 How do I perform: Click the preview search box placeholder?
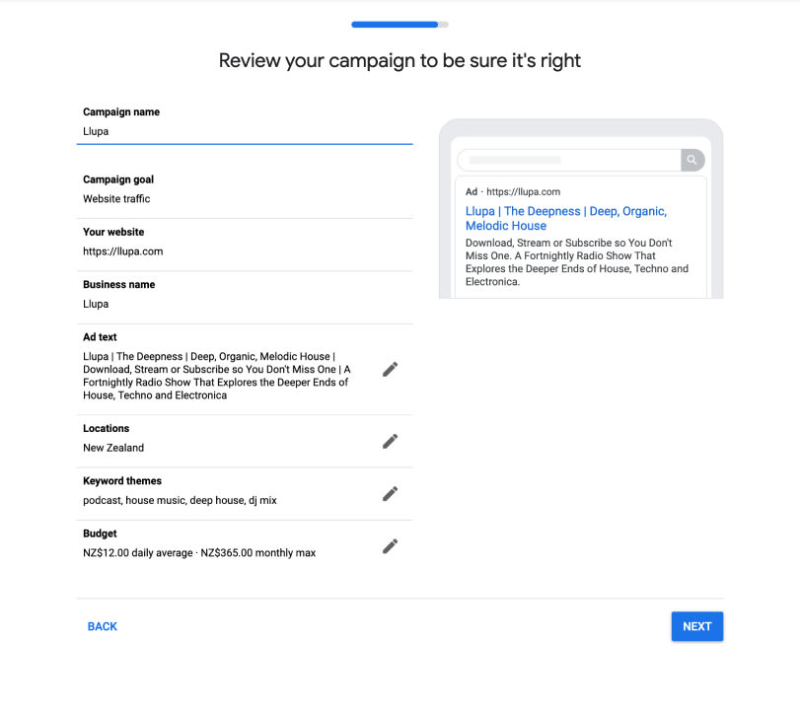pyautogui.click(x=514, y=160)
